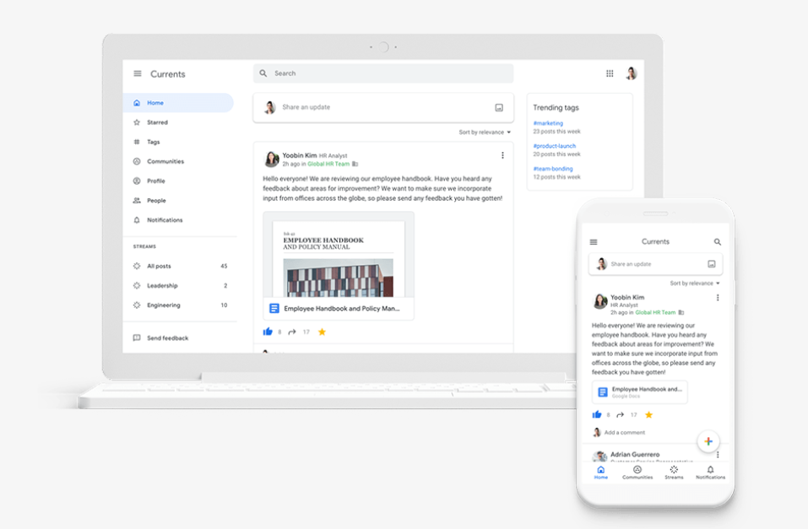Image resolution: width=808 pixels, height=529 pixels.
Task: Open the account avatar at top right of laptop
Action: click(632, 73)
